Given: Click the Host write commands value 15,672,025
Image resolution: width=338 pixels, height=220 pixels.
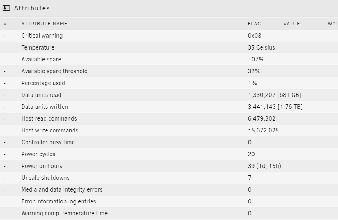Looking at the screenshot, I should 263,131.
